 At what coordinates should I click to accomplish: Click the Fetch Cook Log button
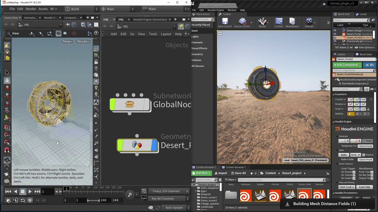click(347, 187)
